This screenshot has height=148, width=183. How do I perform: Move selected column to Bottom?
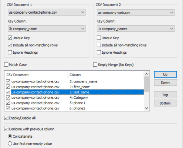[165, 103]
